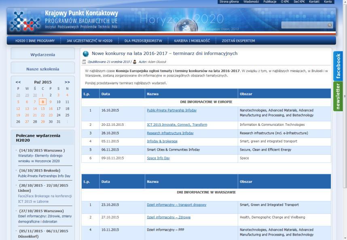Image resolution: width=347 pixels, height=240 pixels.
Task: Open H2020 I INNE PROGRAMY menu
Action: pyautogui.click(x=35, y=41)
